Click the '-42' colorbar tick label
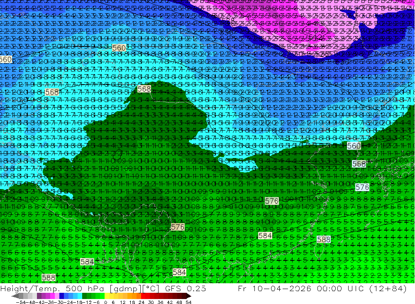The height and width of the screenshot is (304, 415). [x=41, y=302]
